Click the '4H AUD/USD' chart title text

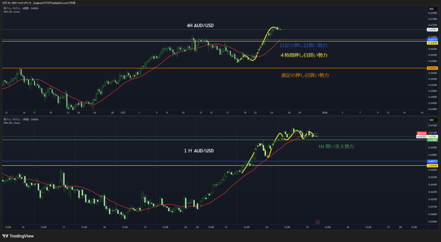click(200, 26)
